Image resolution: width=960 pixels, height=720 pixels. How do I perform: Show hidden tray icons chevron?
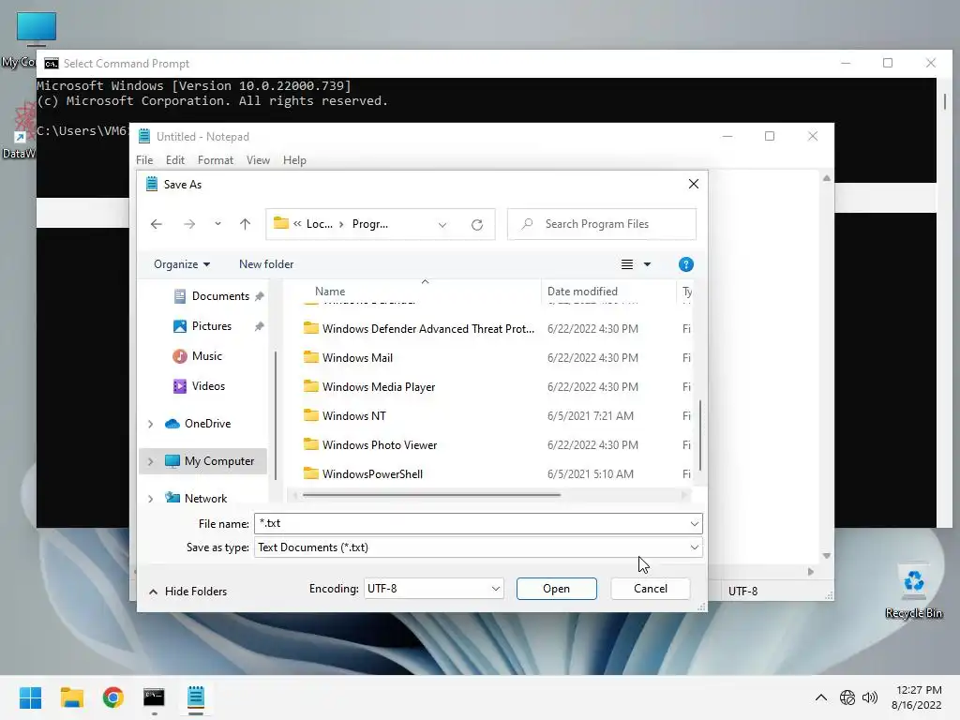coord(821,697)
